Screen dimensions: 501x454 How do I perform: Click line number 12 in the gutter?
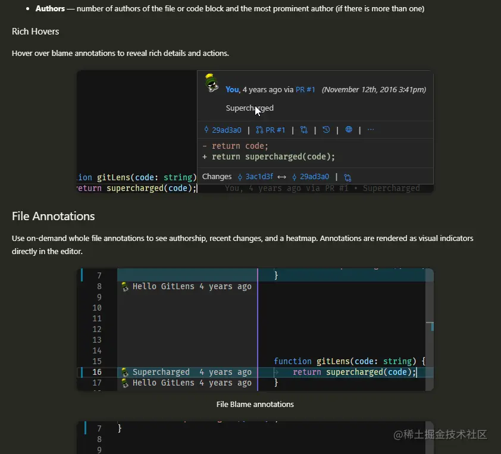click(x=97, y=330)
